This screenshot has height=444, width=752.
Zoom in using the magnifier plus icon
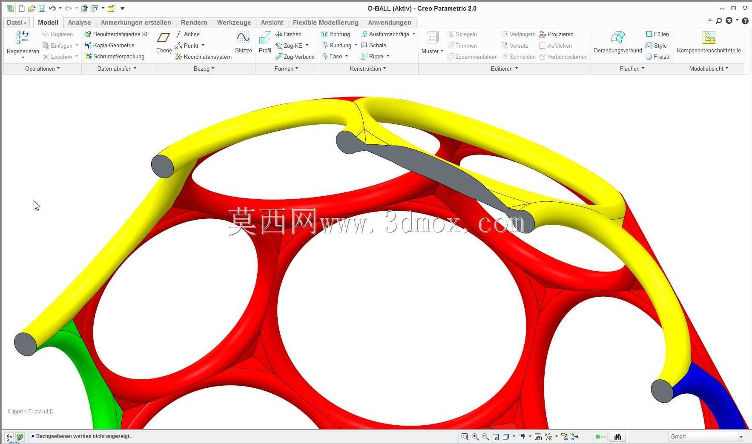pyautogui.click(x=475, y=437)
